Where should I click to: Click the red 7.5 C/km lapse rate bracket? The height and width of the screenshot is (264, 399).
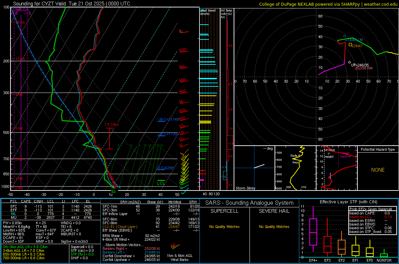click(x=110, y=138)
